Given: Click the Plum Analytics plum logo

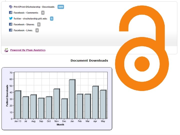Looking at the screenshot, I should click(6, 50).
